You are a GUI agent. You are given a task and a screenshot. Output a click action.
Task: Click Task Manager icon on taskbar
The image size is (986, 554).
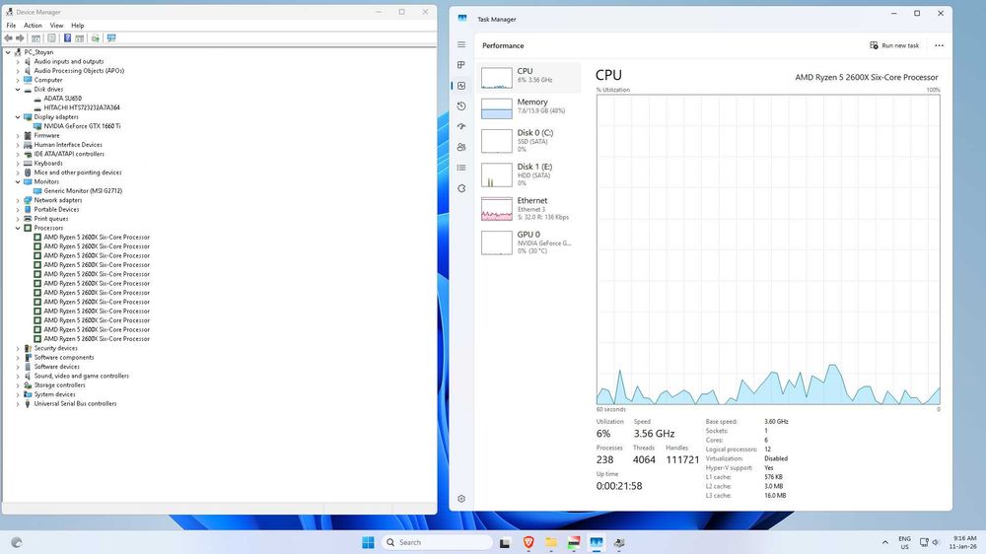pyautogui.click(x=597, y=542)
